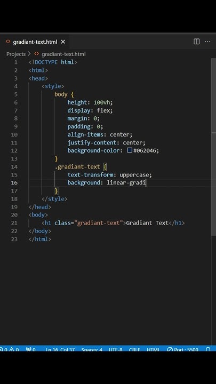The height and width of the screenshot is (384, 216).
Task: Click the errors count icon in status bar
Action: pyautogui.click(x=2, y=349)
